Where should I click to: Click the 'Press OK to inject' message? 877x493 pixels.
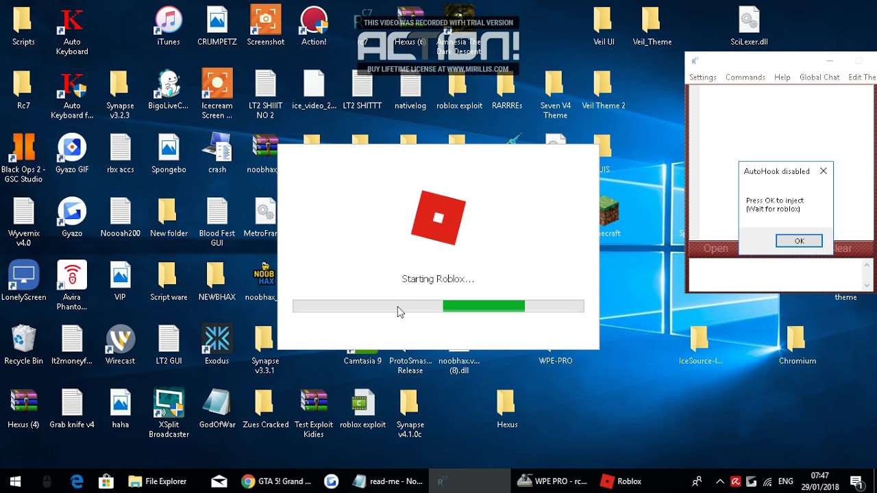coord(775,205)
